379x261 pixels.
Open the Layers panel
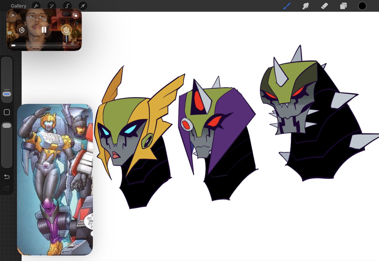343,6
